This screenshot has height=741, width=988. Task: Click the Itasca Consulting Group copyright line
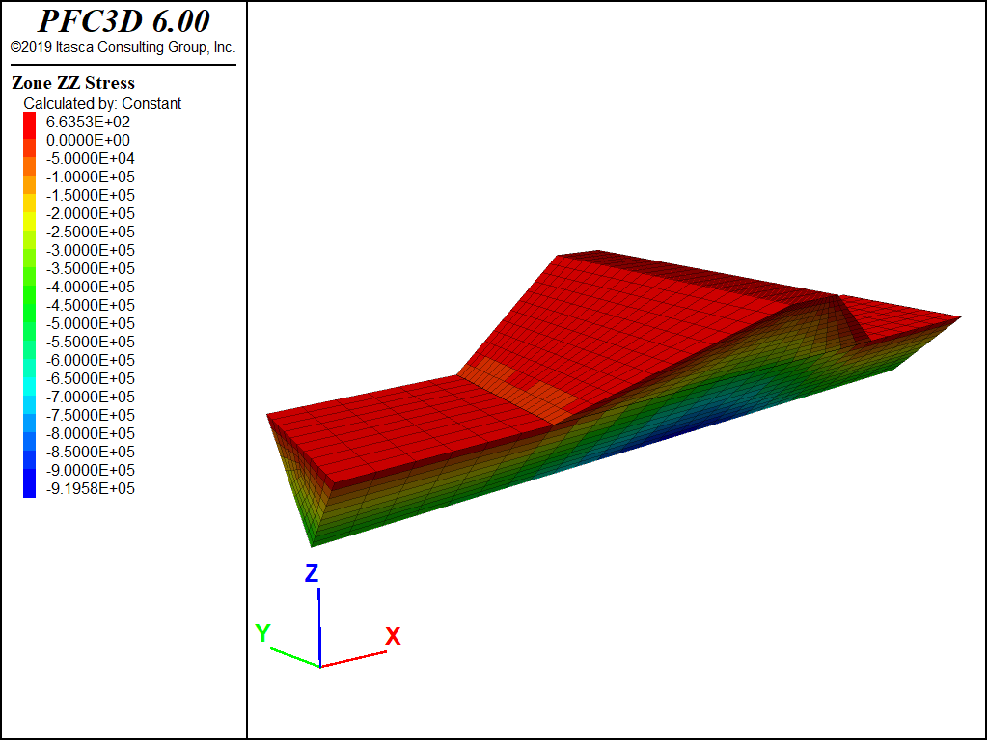point(123,47)
